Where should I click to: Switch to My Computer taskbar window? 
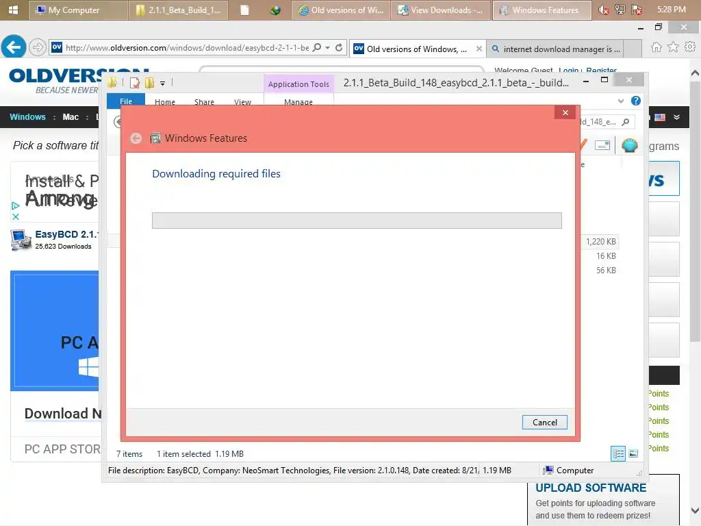[78, 10]
